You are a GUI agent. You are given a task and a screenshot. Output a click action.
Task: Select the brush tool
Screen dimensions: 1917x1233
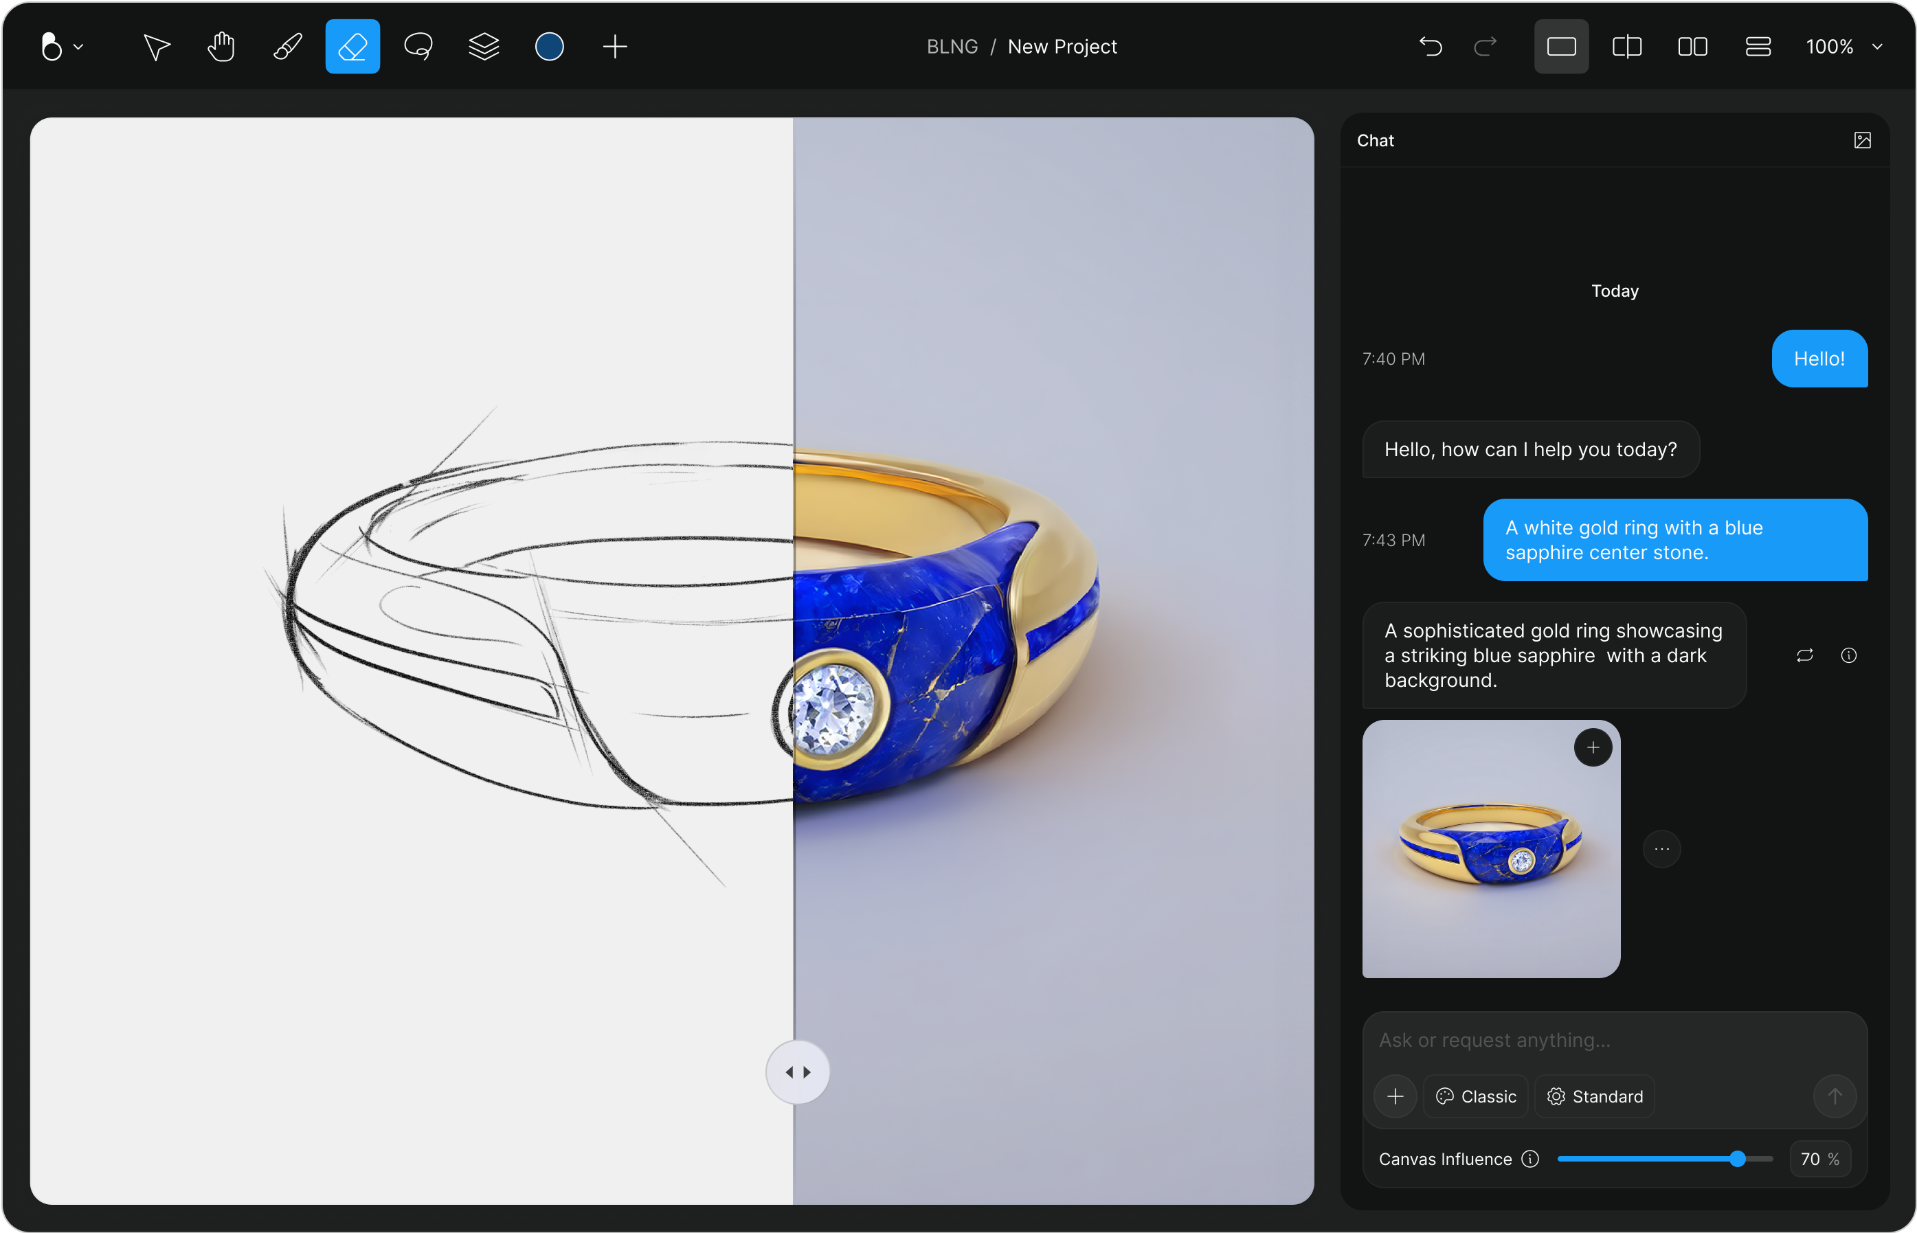287,47
